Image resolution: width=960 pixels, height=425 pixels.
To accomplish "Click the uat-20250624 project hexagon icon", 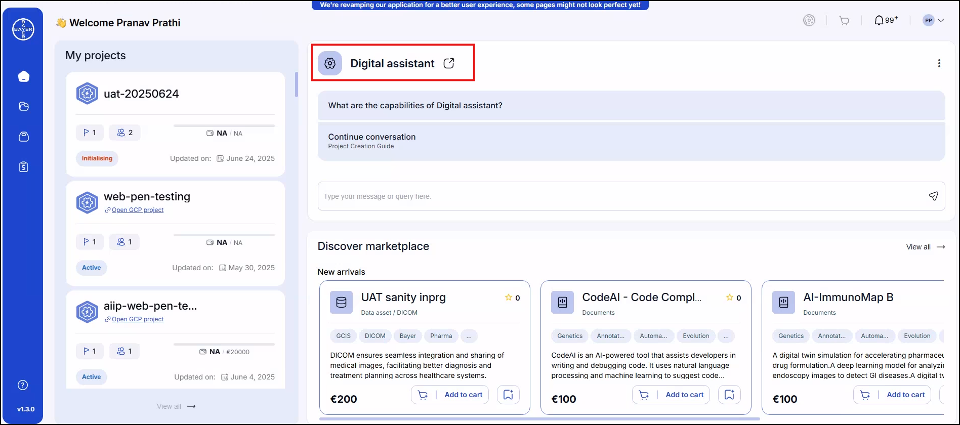I will [87, 94].
